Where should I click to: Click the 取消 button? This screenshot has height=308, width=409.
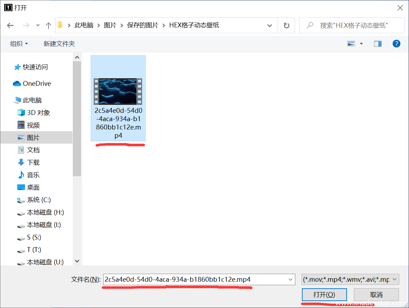(376, 295)
